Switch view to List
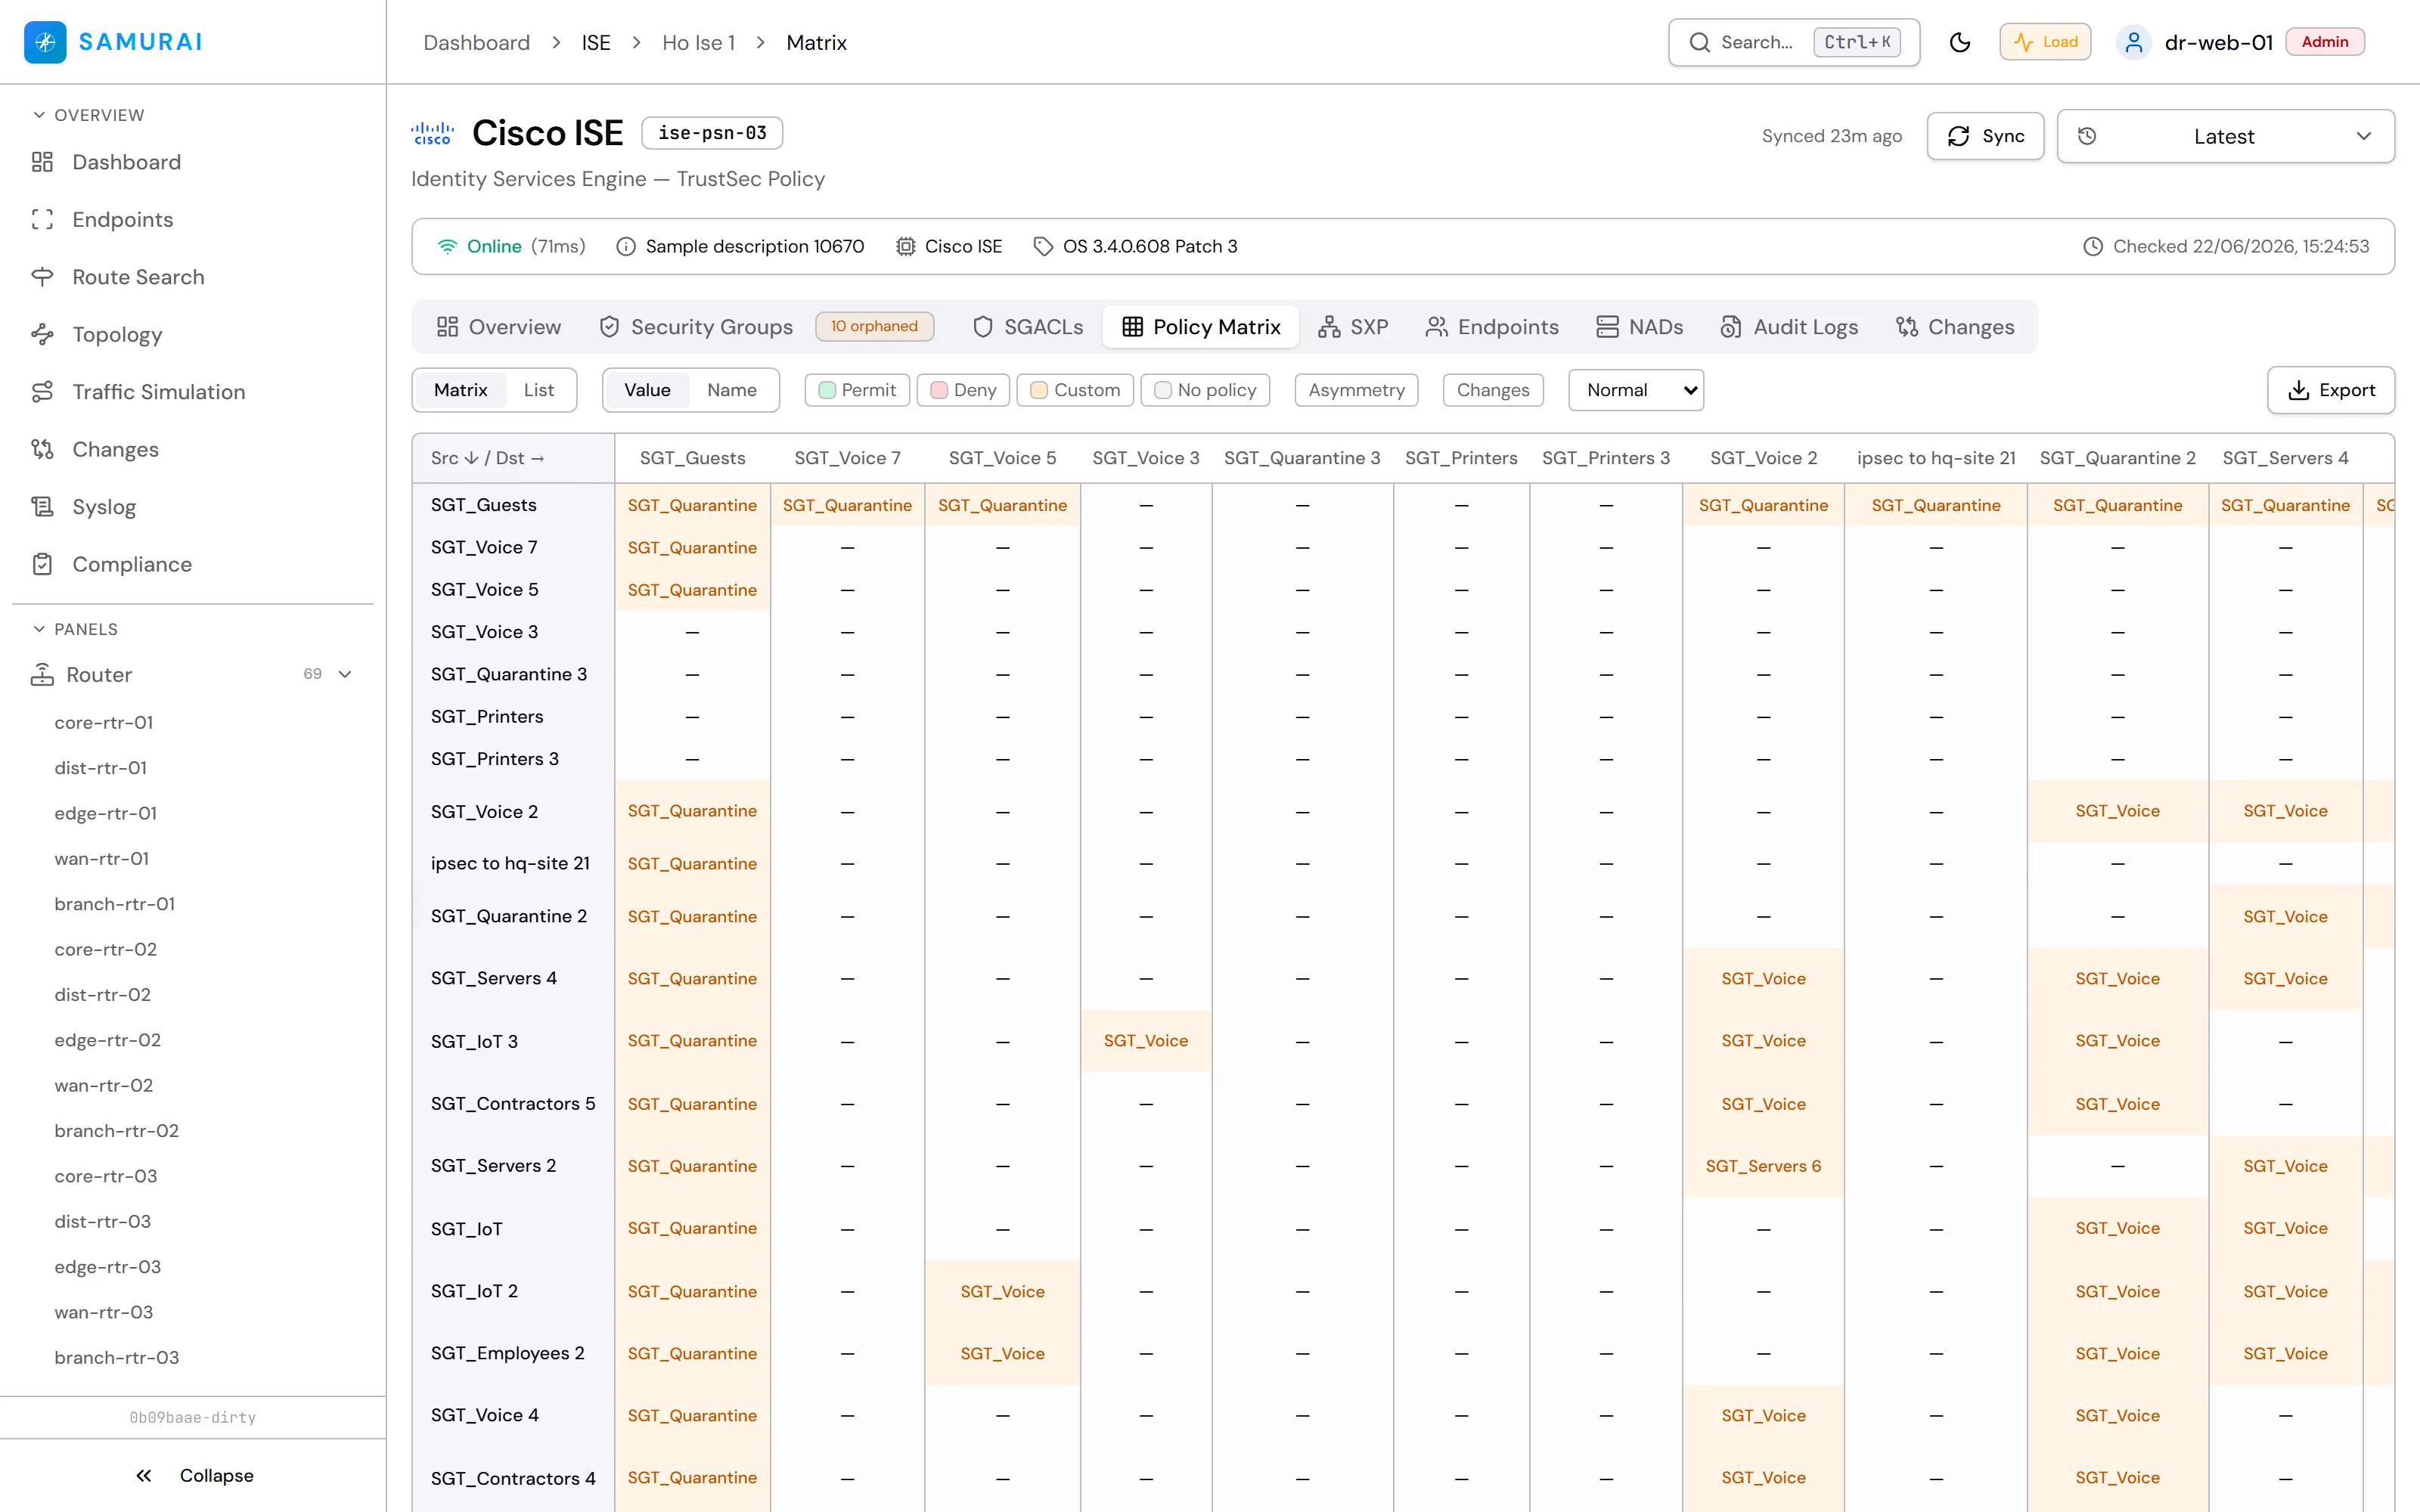Image resolution: width=2420 pixels, height=1512 pixels. 538,390
